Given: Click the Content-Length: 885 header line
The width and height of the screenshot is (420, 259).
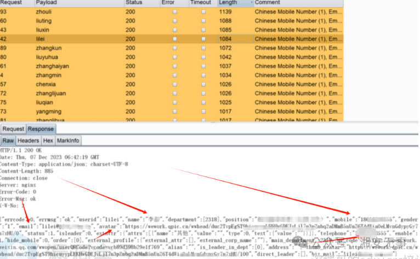Looking at the screenshot, I should (x=26, y=171).
